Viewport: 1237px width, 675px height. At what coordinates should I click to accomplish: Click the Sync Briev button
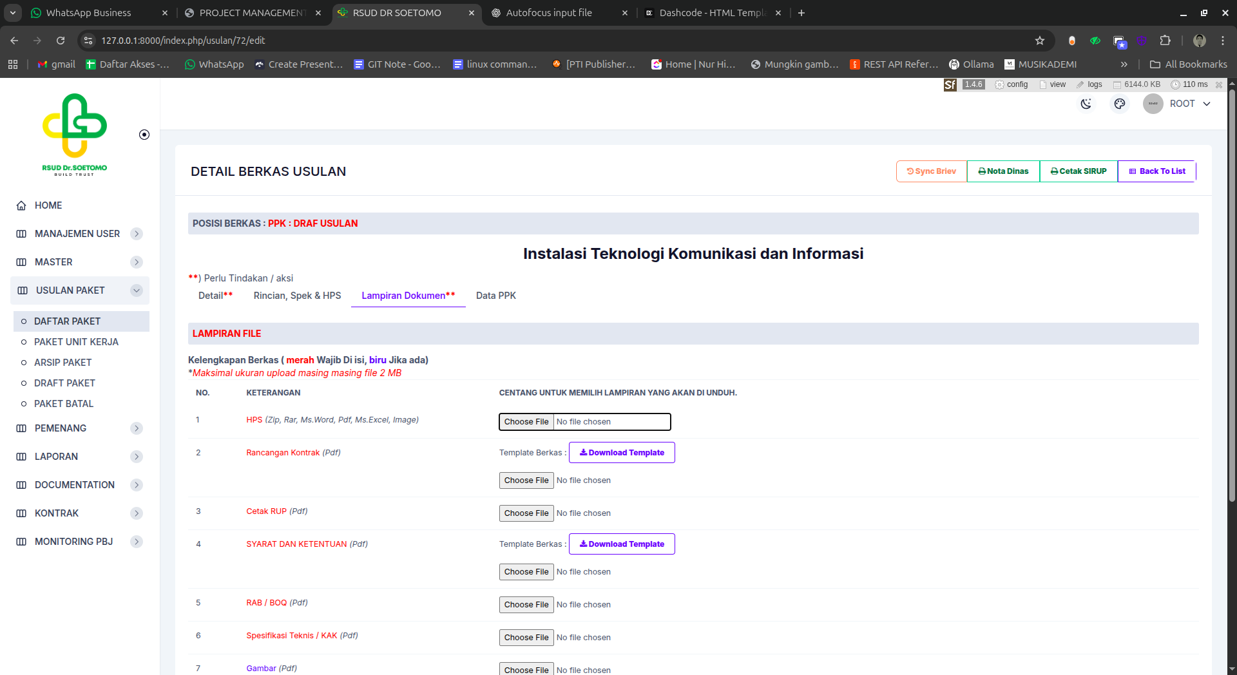(931, 171)
